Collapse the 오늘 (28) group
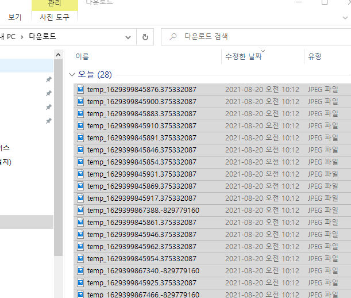This screenshot has height=298, width=351. tap(72, 74)
